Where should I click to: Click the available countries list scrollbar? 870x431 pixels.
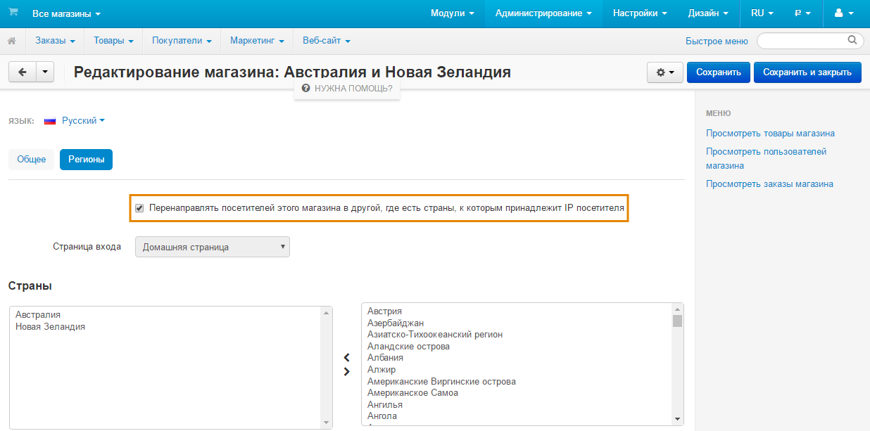677,364
